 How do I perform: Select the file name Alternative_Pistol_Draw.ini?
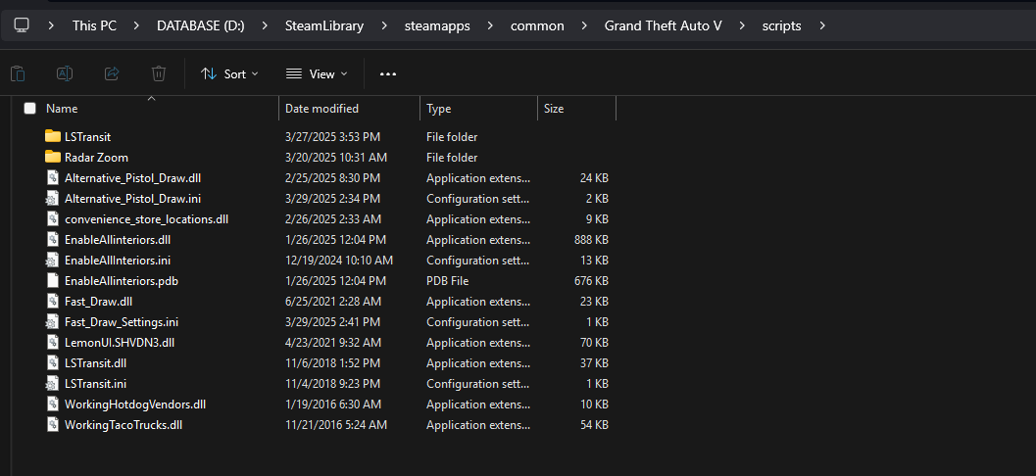tap(132, 198)
